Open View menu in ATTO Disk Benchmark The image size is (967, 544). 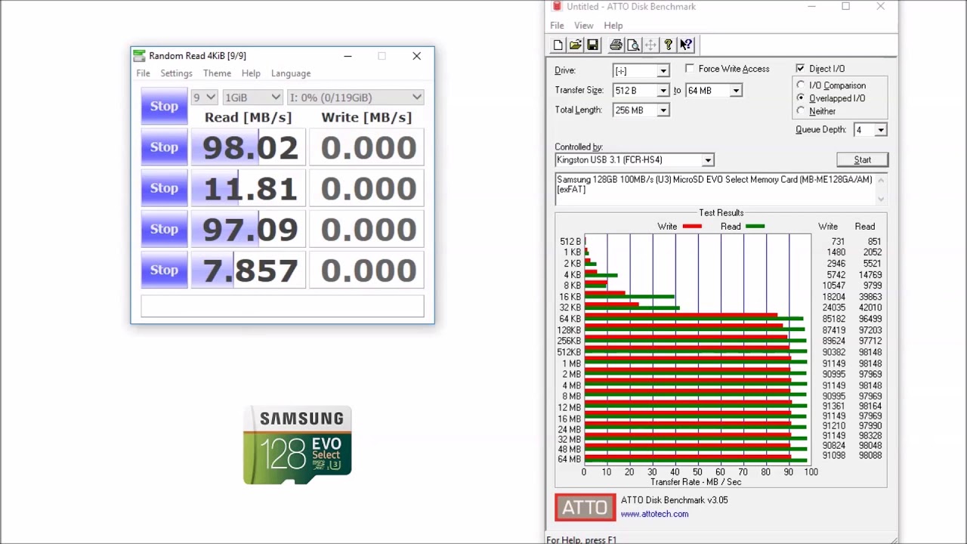(584, 26)
